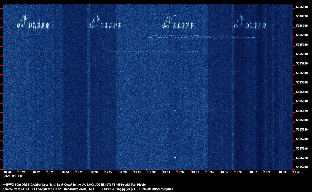
Task: Select the DL2PS signal pattern near 18:31
Action: pyautogui.click(x=177, y=22)
